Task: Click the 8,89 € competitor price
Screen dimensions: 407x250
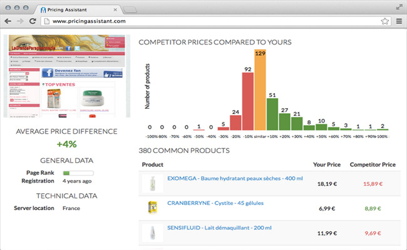Action: [x=373, y=209]
